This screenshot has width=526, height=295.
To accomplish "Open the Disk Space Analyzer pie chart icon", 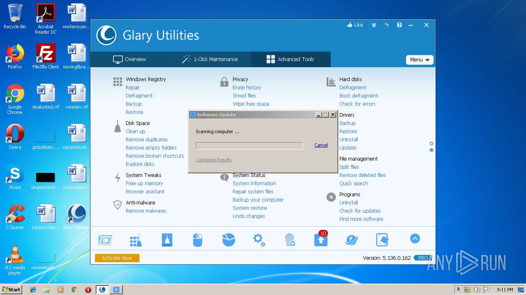I will (x=228, y=240).
